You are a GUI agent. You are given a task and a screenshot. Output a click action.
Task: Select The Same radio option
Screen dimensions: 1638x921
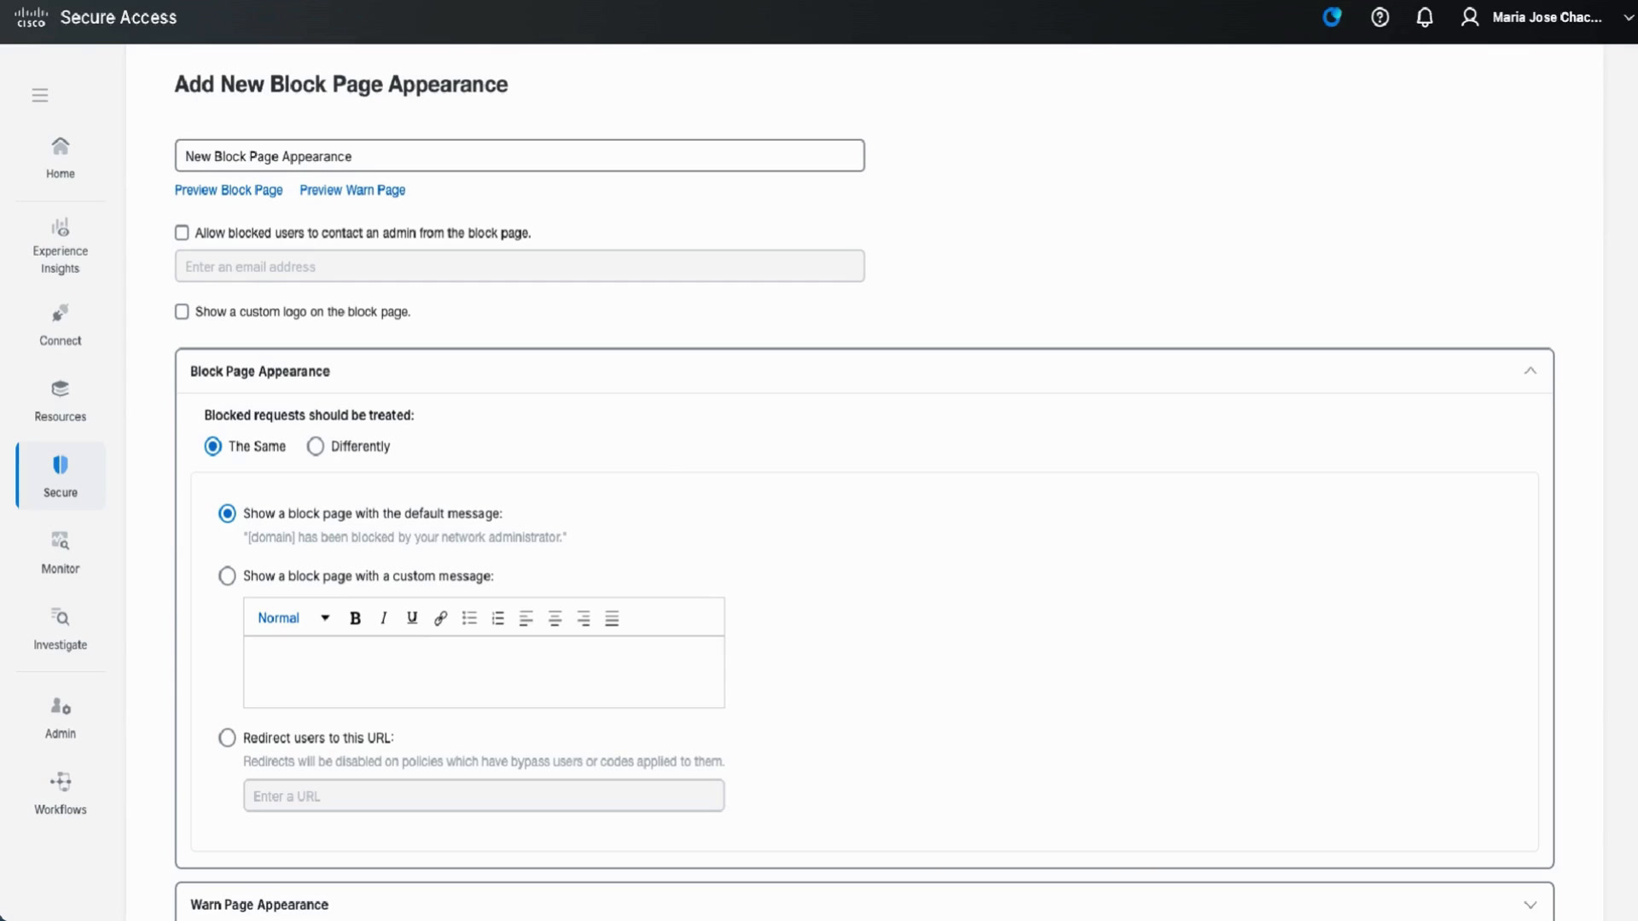213,446
